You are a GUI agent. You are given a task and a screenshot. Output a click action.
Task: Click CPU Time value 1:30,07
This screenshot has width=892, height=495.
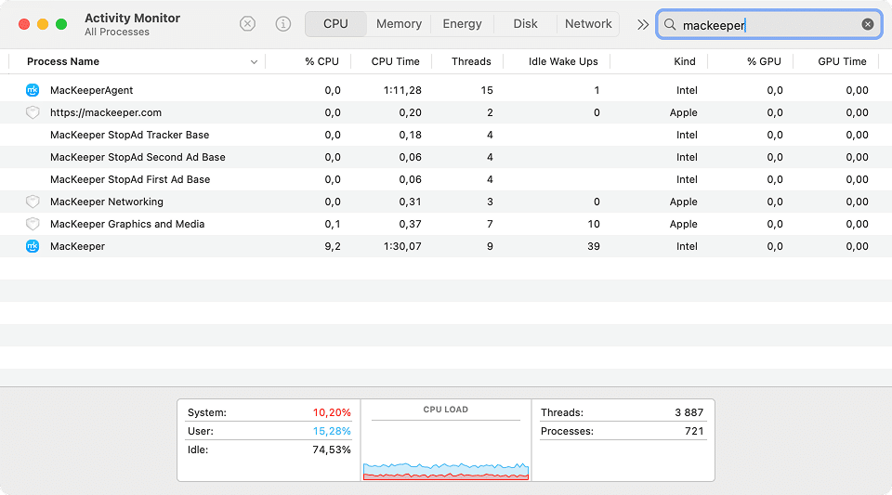click(402, 246)
